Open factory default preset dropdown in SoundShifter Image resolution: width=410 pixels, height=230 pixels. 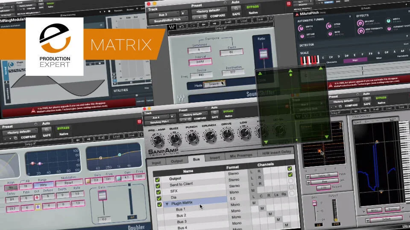click(209, 11)
